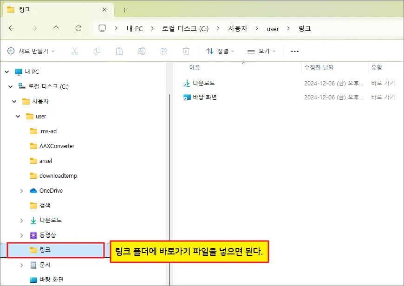
Task: Add a new tab with plus button
Action: (x=125, y=10)
